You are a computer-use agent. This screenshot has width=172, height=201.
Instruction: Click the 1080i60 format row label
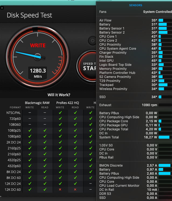(15, 125)
